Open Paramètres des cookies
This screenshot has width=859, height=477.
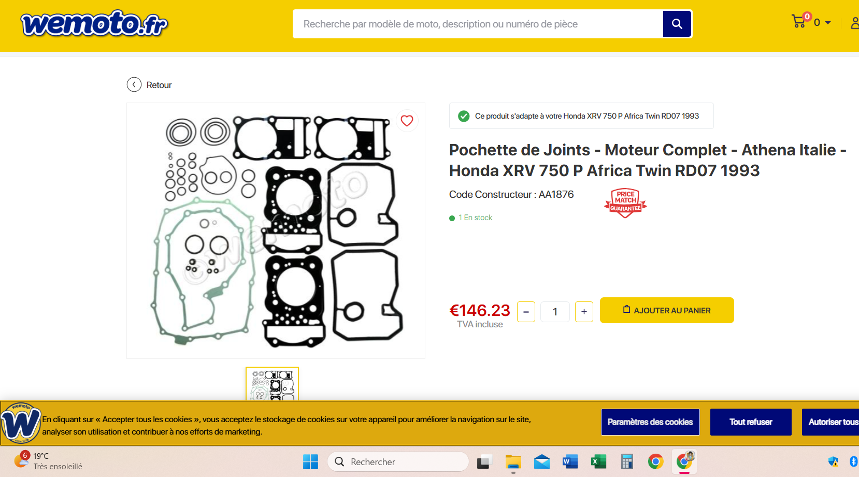point(650,422)
